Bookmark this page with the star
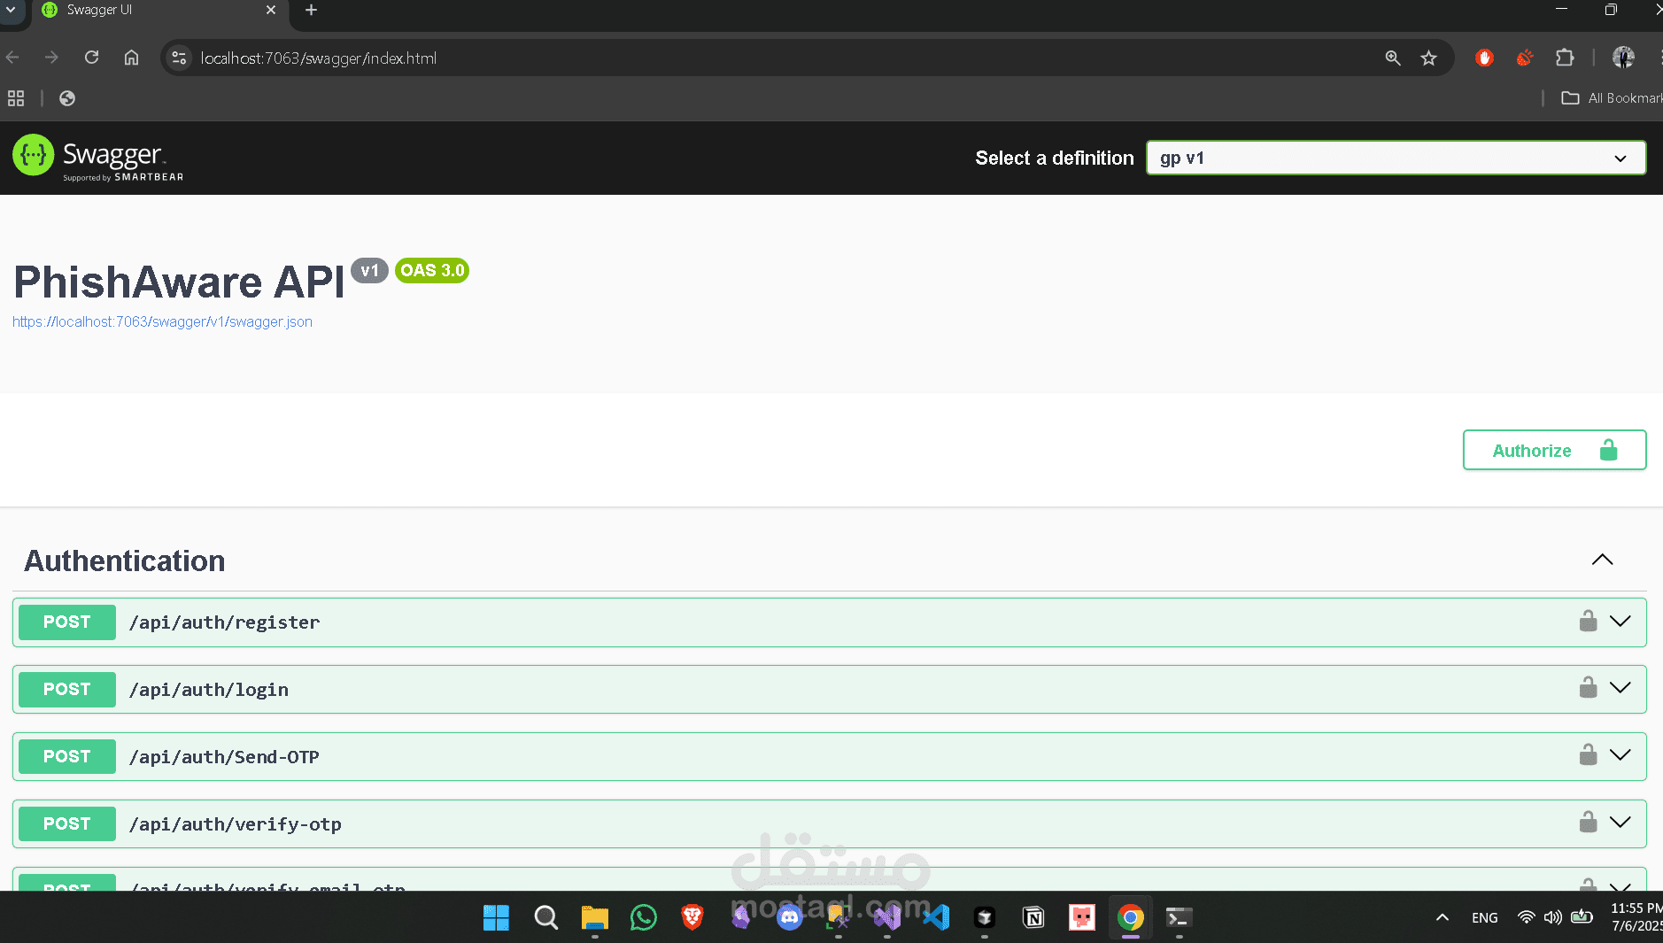 point(1428,58)
